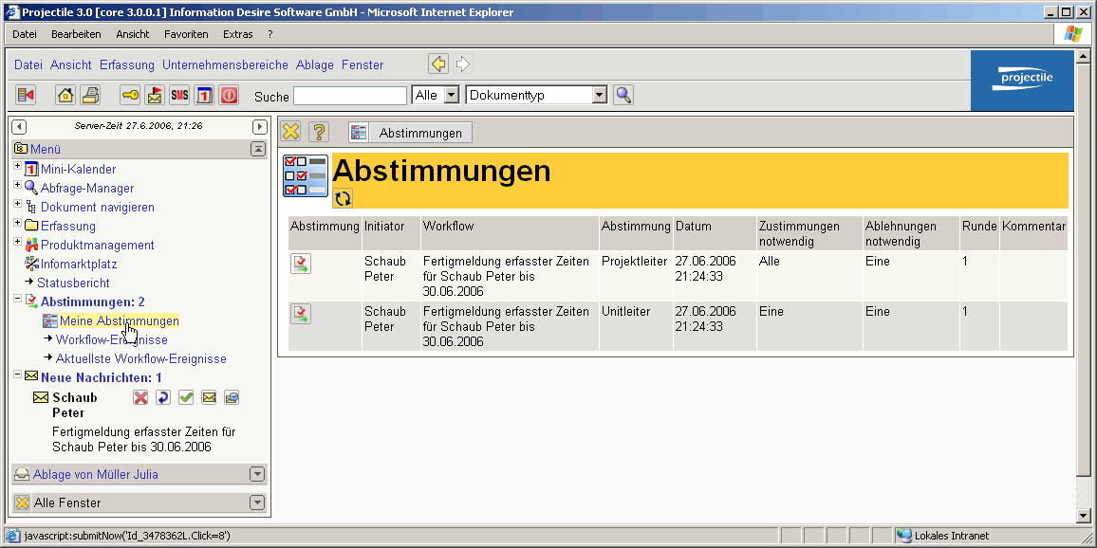Image resolution: width=1097 pixels, height=548 pixels.
Task: Click the calendar icon in the toolbar
Action: coord(203,95)
